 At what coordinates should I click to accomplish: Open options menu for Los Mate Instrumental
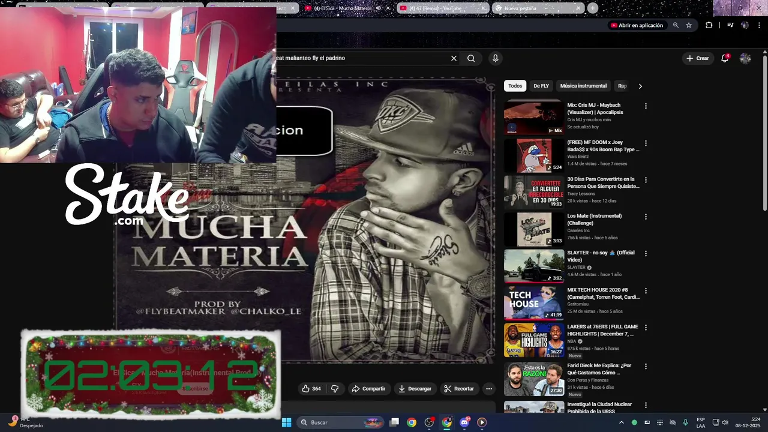pos(646,217)
